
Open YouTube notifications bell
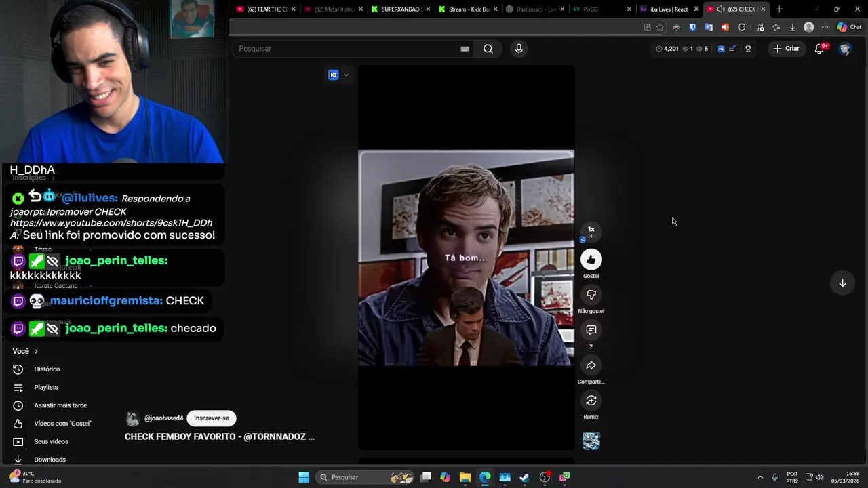pyautogui.click(x=819, y=49)
